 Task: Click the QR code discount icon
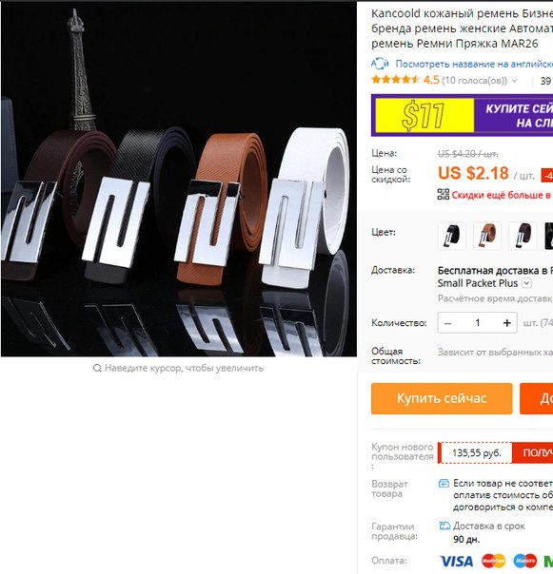click(443, 195)
